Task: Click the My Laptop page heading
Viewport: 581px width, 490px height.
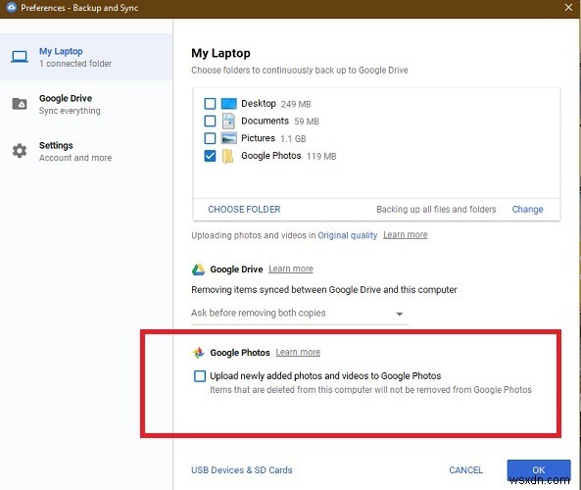Action: pyautogui.click(x=220, y=53)
